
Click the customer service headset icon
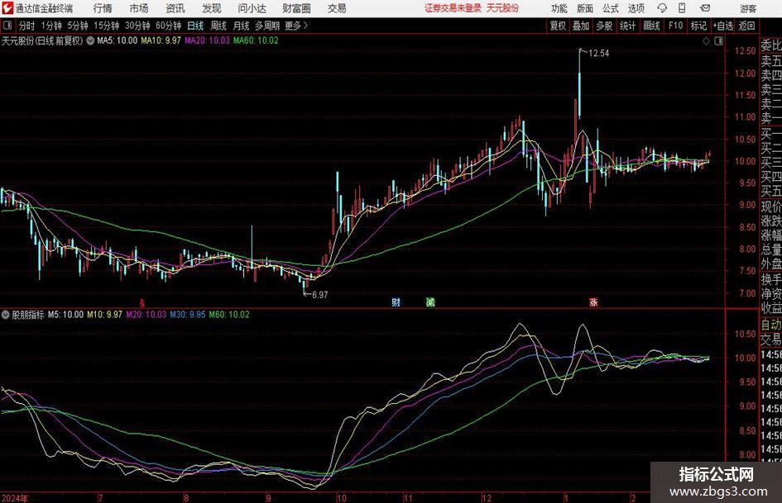pos(662,8)
